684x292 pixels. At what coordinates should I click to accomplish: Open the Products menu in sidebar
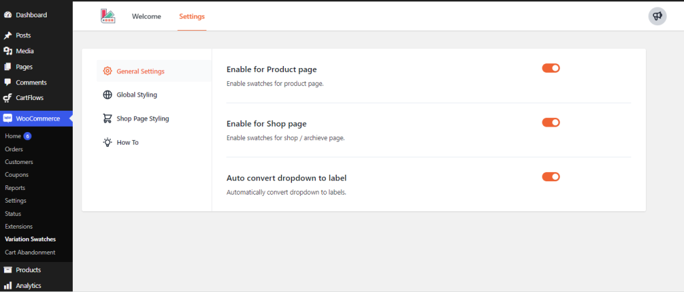[x=28, y=270]
